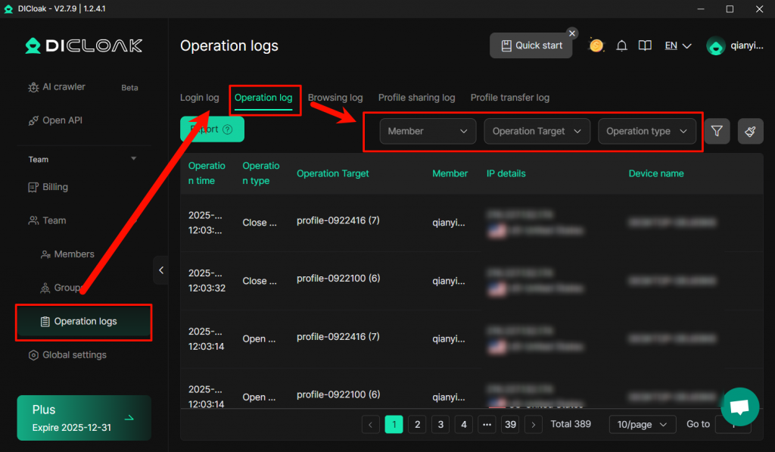This screenshot has width=775, height=452.
Task: Collapse the sidebar with arrow handle
Action: 160,270
